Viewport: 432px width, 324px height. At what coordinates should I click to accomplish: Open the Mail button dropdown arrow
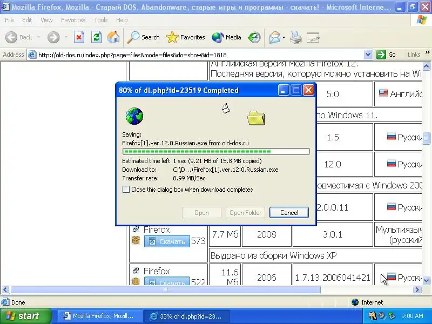tap(283, 37)
